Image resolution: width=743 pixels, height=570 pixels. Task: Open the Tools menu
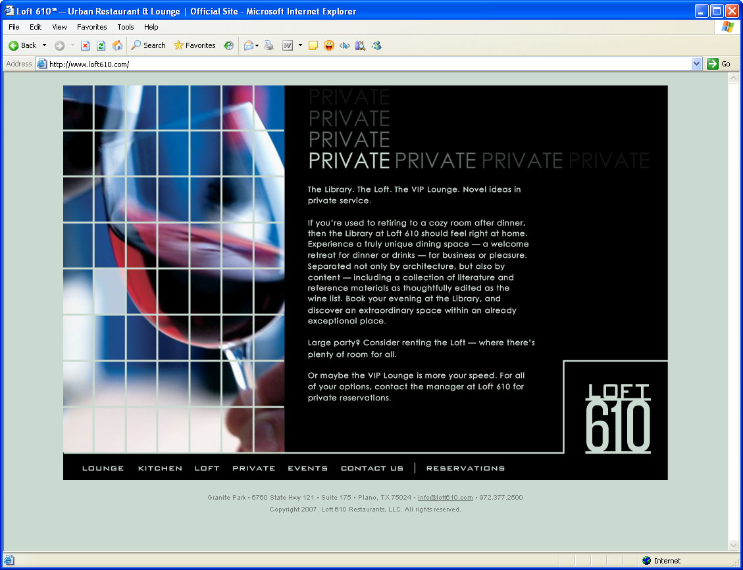tap(125, 27)
